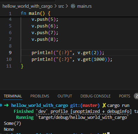This screenshot has width=138, height=134.
Task: Place cursor on v.push(8); line
Action: click(45, 39)
